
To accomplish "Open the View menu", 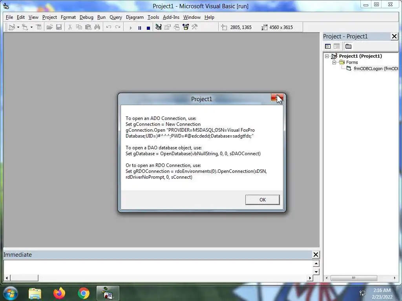I will [33, 17].
